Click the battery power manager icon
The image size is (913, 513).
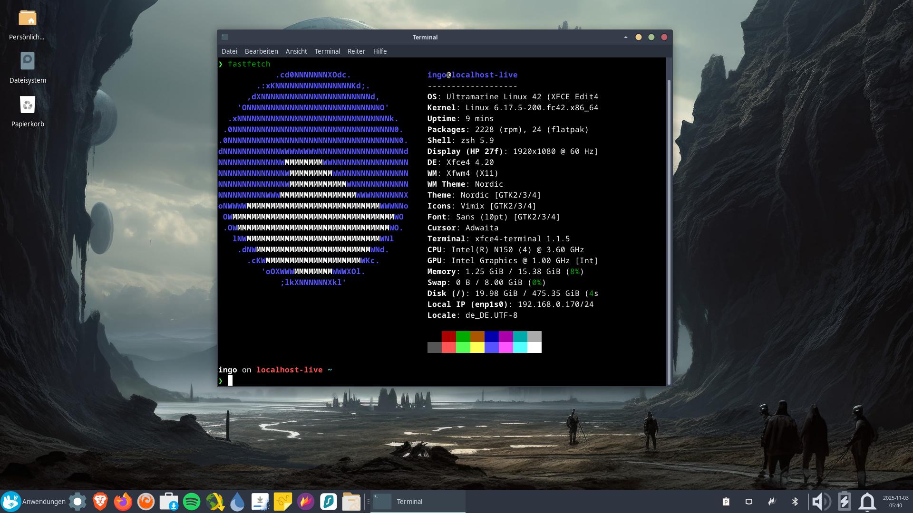844,502
